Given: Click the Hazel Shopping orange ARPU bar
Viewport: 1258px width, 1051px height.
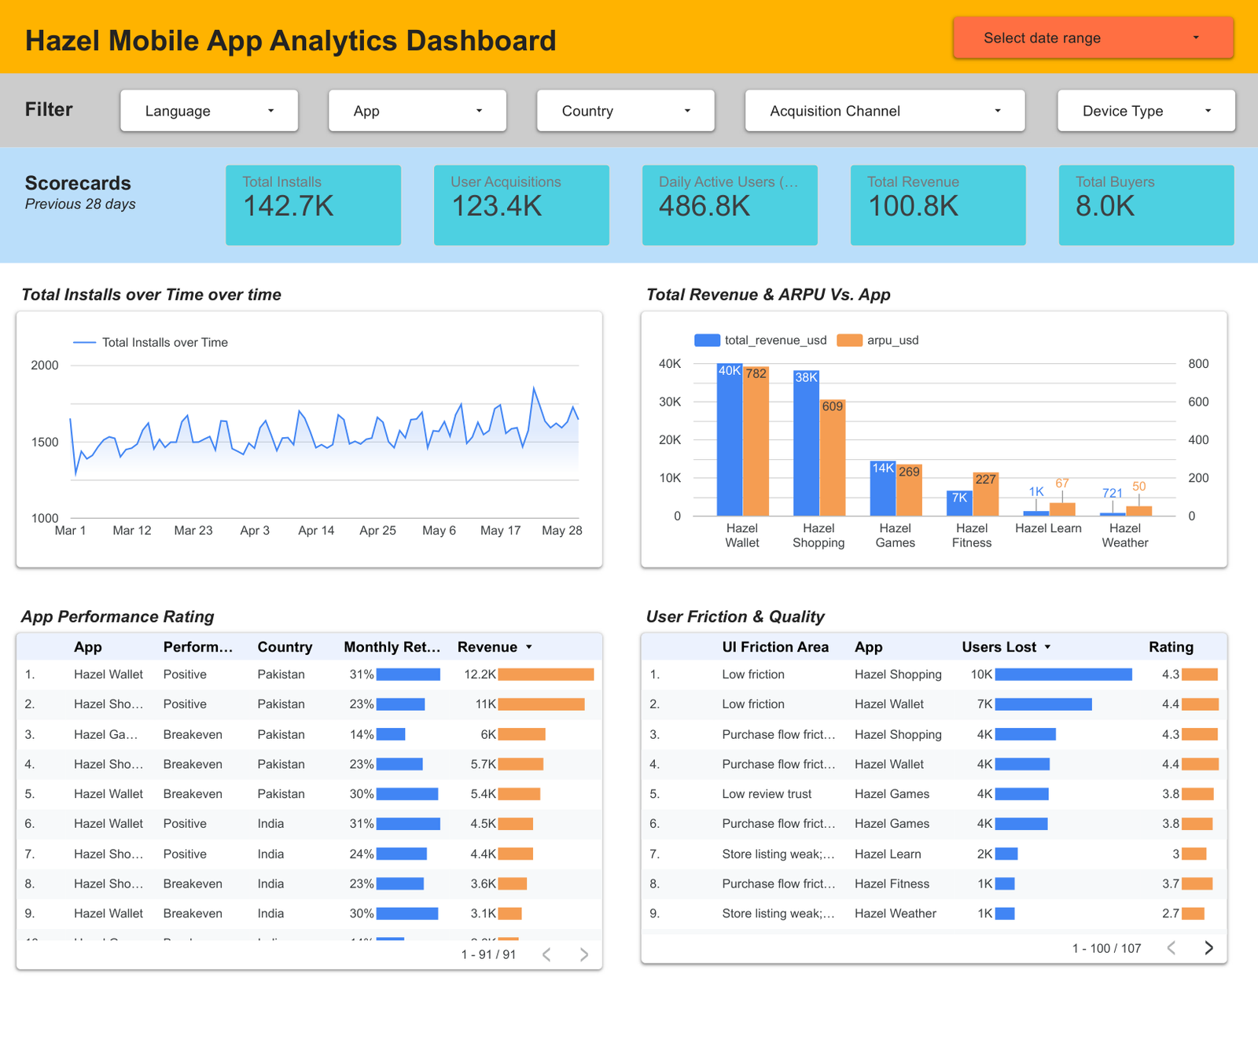Looking at the screenshot, I should coord(833,458).
